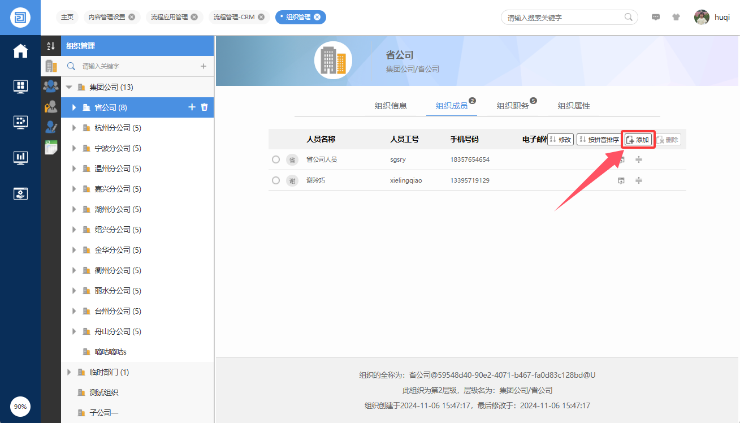Viewport: 740px width, 423px height.
Task: Click the 添加 button
Action: 638,140
